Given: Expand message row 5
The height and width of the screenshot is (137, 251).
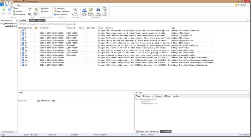Looking at the screenshot, I should (21, 36).
